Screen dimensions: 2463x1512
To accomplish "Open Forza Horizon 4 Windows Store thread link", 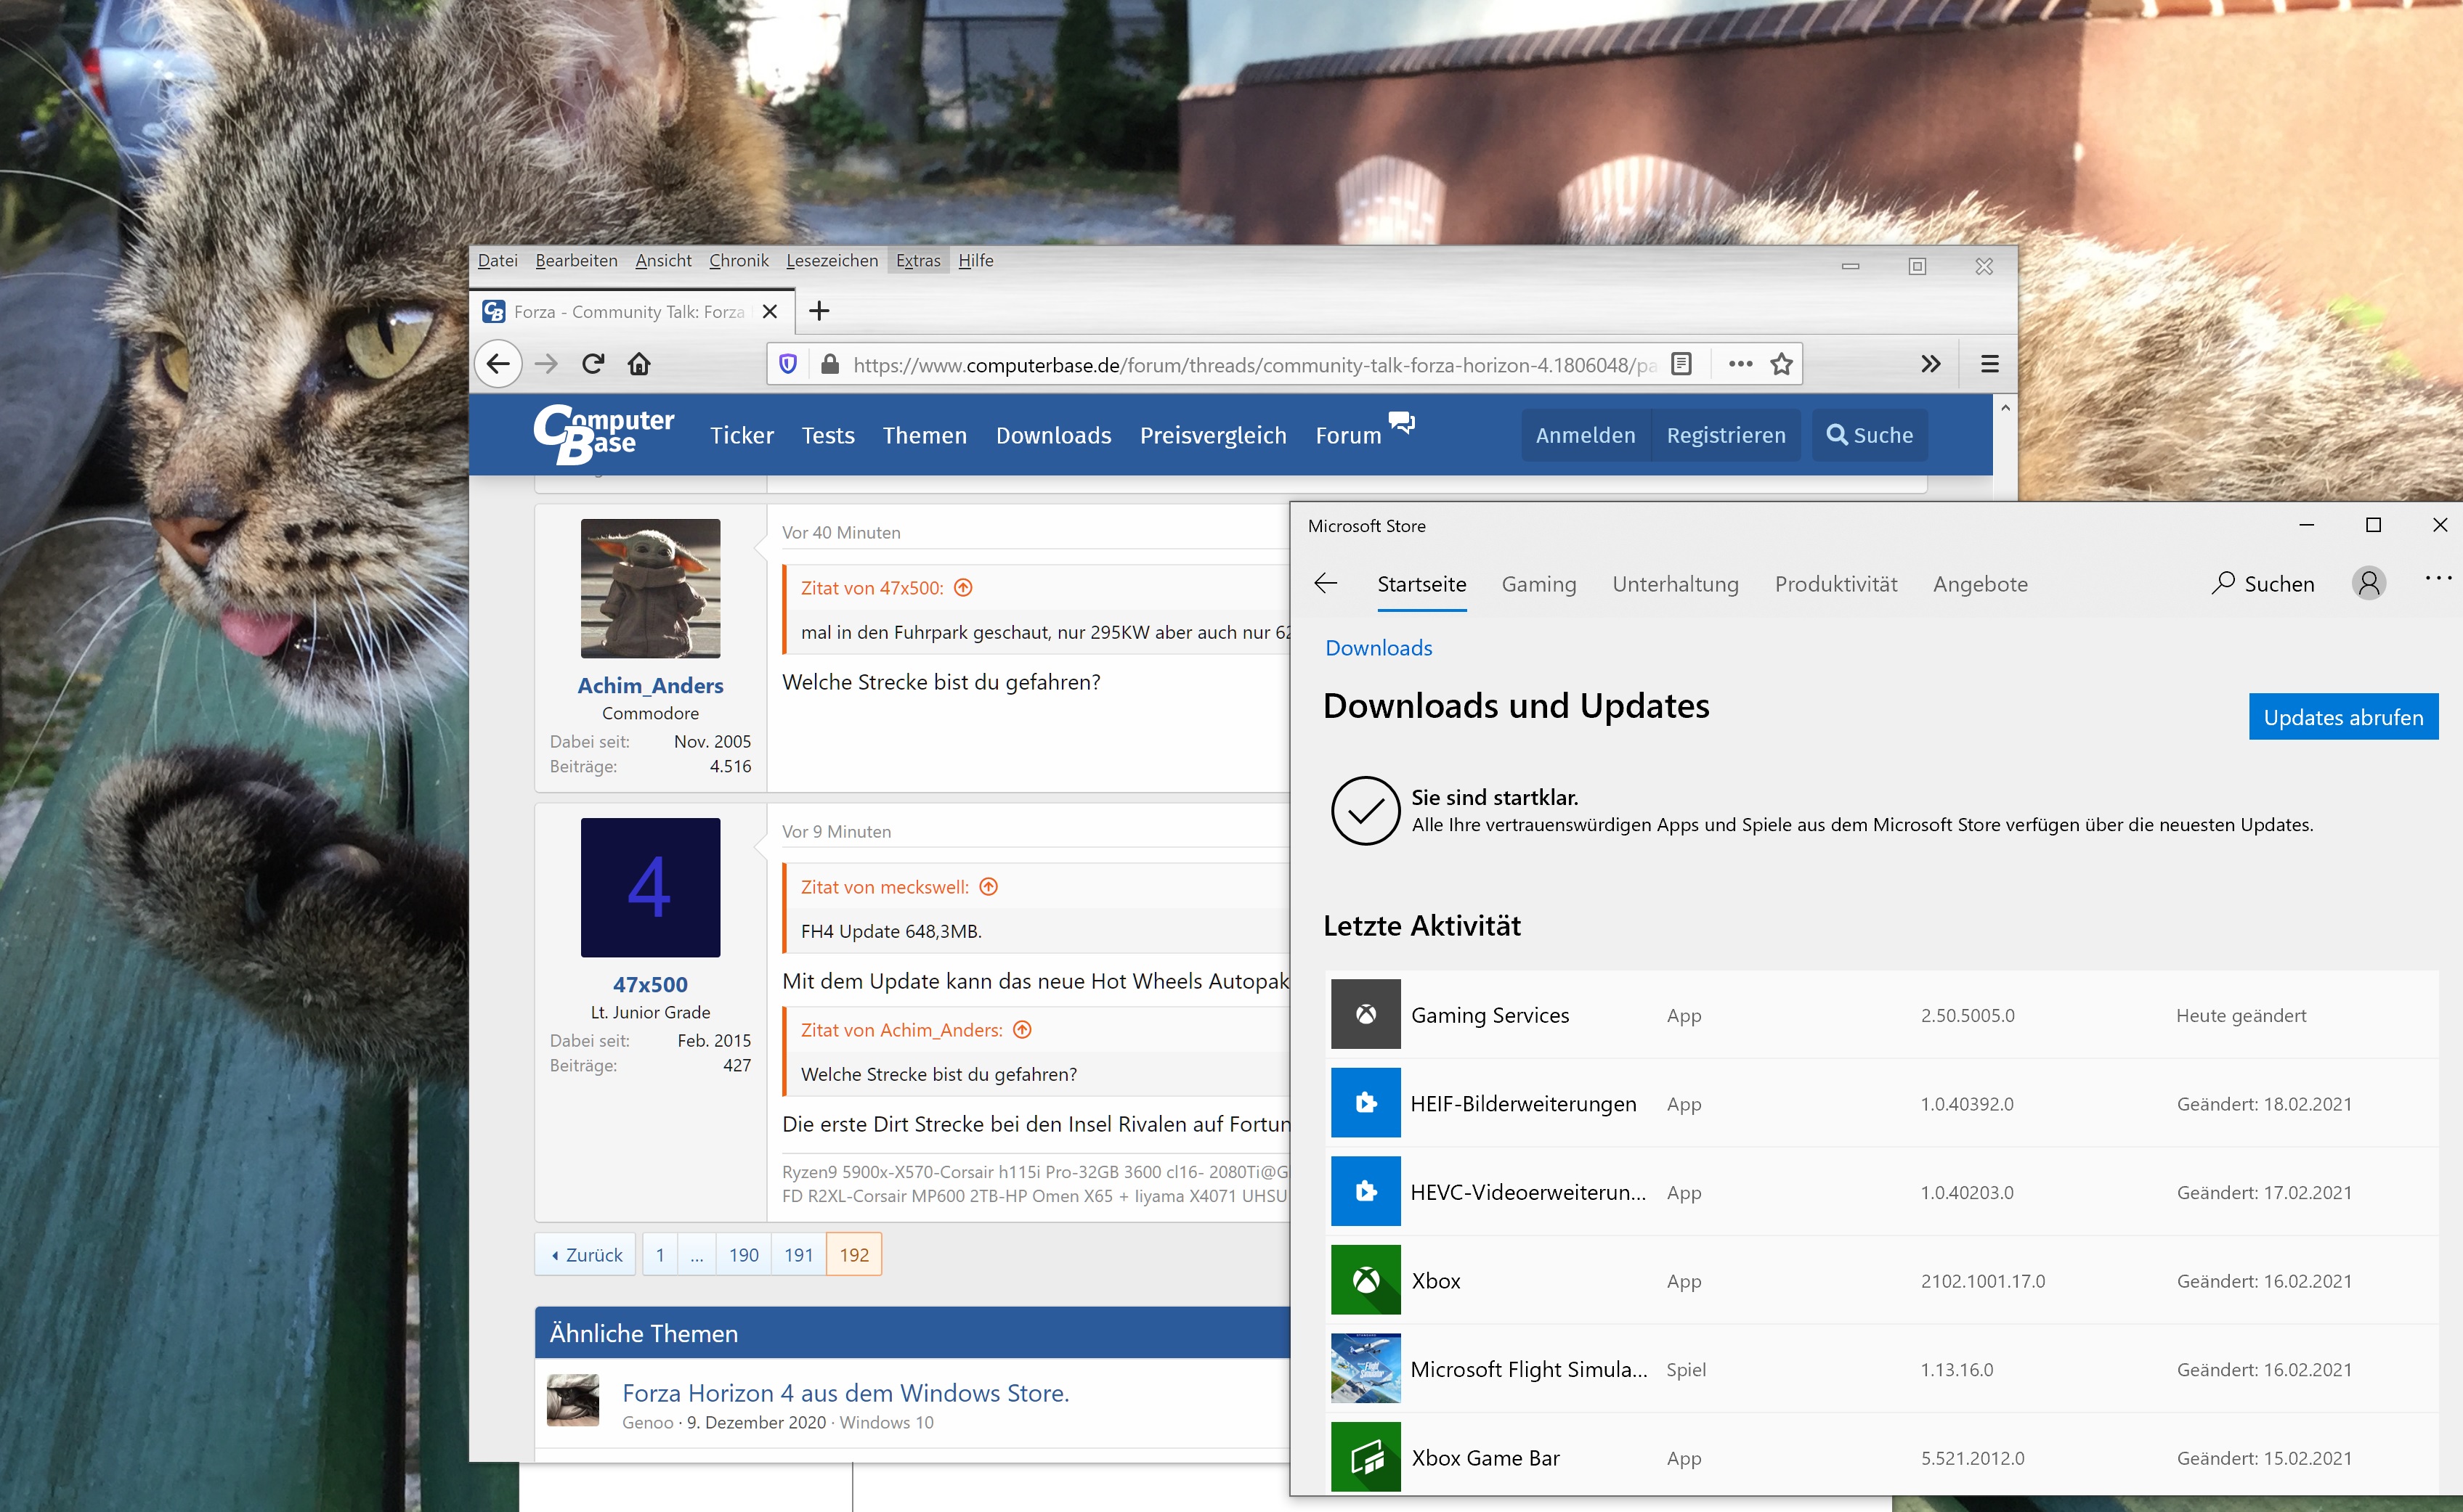I will tap(845, 1393).
